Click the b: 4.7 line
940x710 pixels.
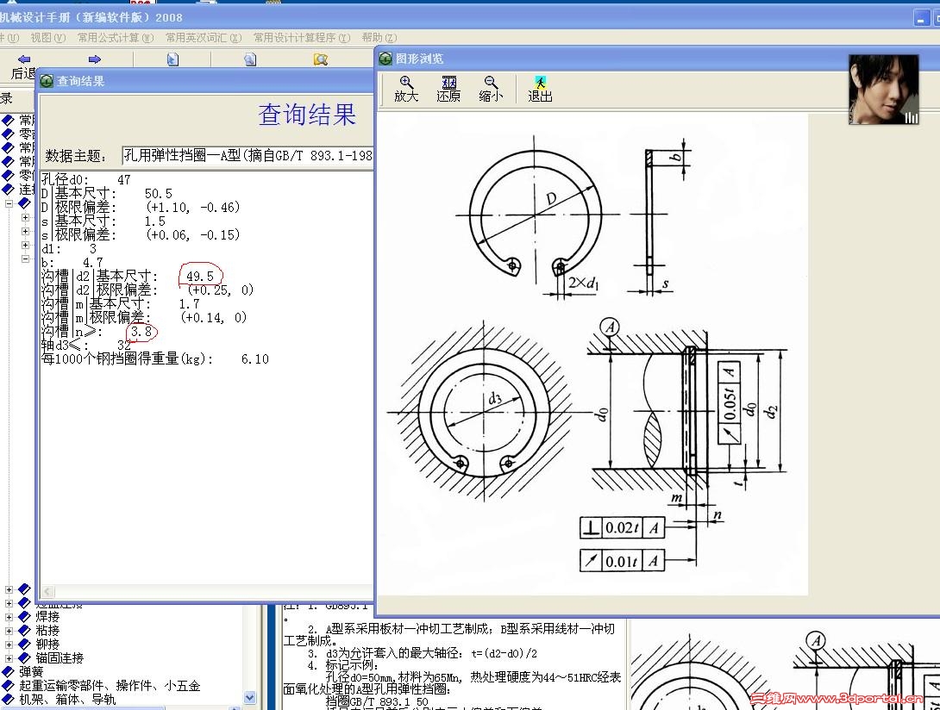72,263
